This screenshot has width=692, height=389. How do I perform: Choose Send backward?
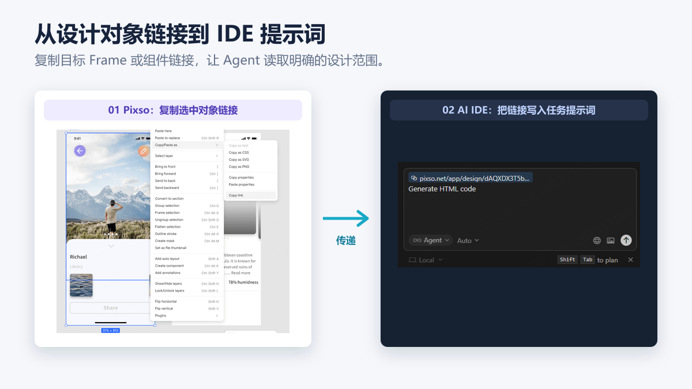click(x=187, y=188)
